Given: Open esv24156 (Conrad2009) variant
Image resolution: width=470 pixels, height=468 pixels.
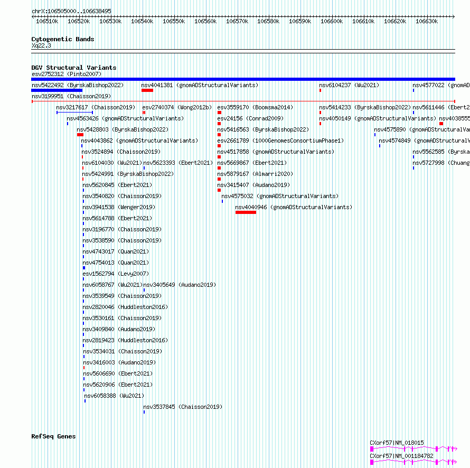Looking at the screenshot, I should point(250,118).
